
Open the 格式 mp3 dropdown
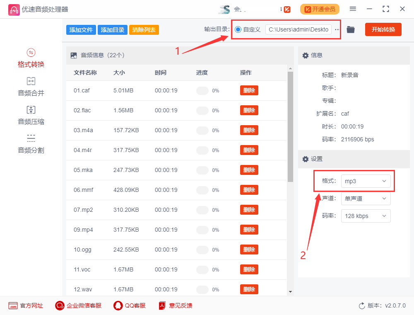(366, 181)
